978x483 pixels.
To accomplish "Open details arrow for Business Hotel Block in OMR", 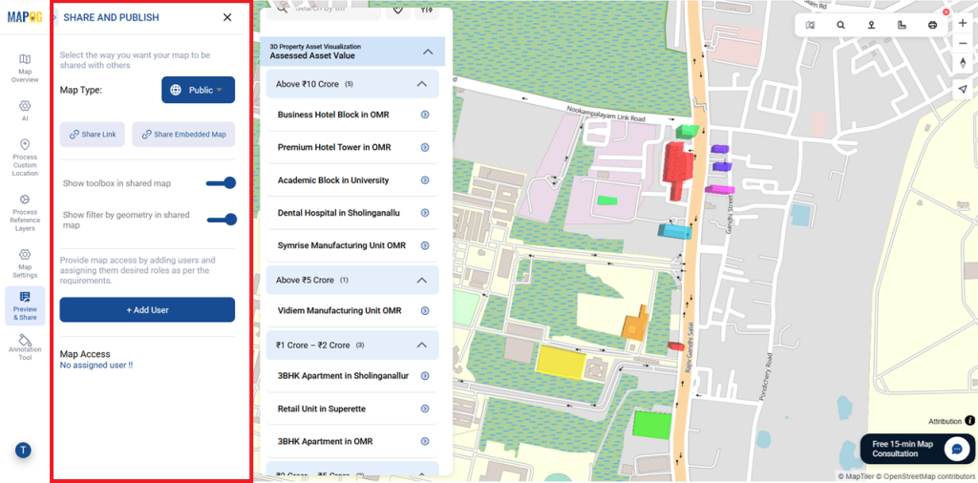I will pos(425,115).
